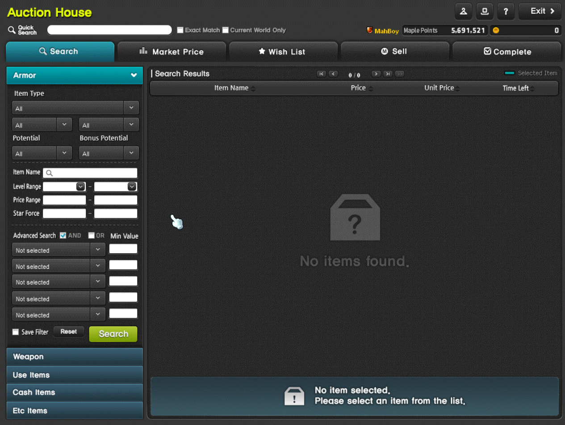Open the coat hanger icon button
Viewport: 565px width, 425px height.
point(464,11)
